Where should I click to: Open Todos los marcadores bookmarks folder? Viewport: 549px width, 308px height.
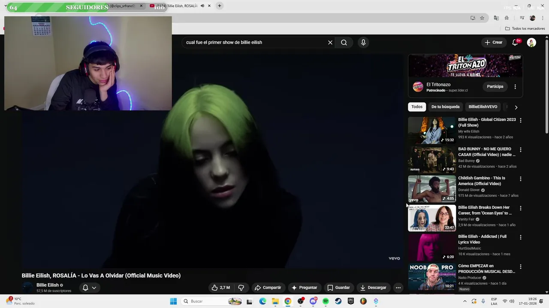pyautogui.click(x=525, y=29)
